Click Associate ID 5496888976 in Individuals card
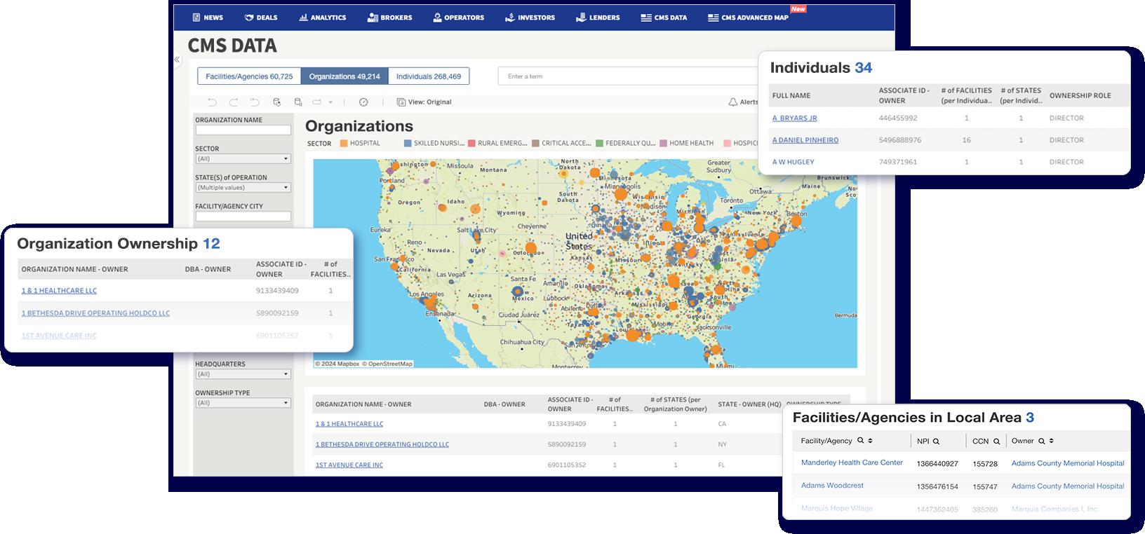This screenshot has height=534, width=1145. [x=900, y=140]
